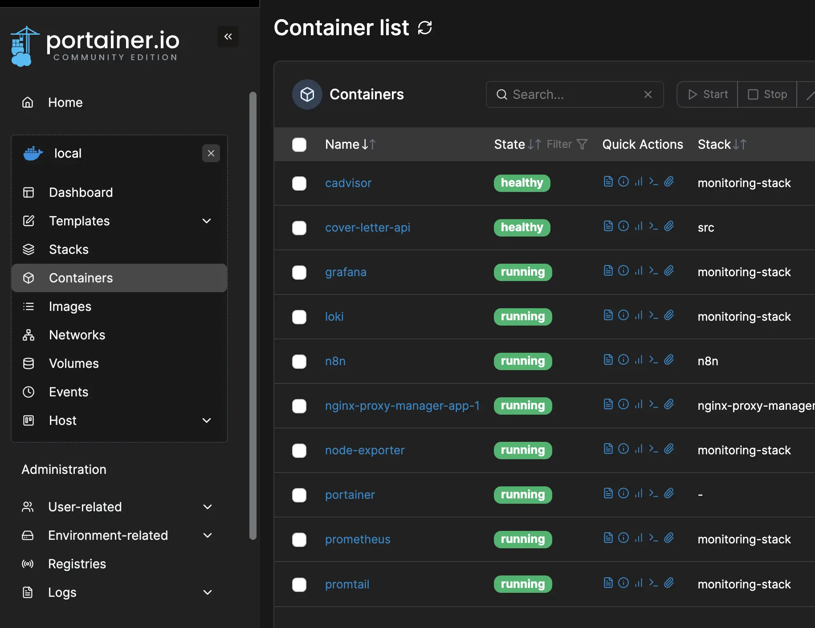Check the select-all containers checkbox

(299, 144)
